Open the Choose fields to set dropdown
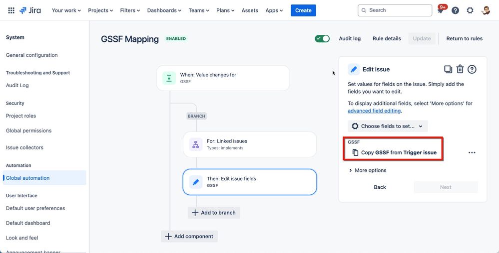 click(x=388, y=126)
